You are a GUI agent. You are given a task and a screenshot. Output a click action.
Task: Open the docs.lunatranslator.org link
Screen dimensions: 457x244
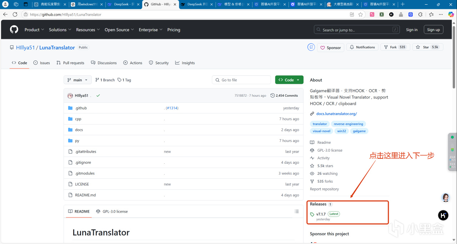point(336,114)
